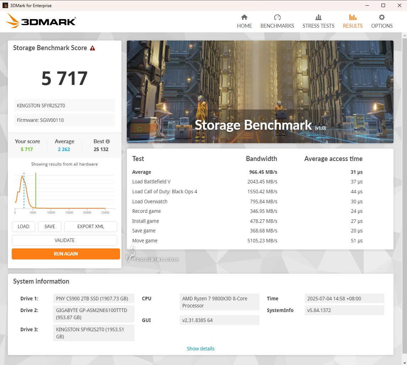Click the Best score value 25 132
The image size is (407, 365).
tap(101, 149)
